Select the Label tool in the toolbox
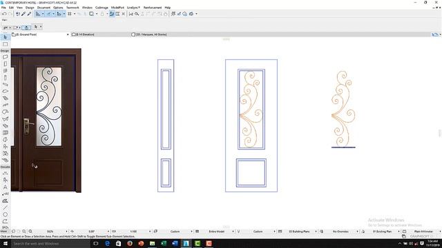This screenshot has width=442, height=248. 5,194
